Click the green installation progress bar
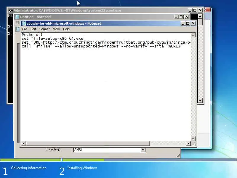This screenshot has width=237, height=178. click(x=52, y=160)
